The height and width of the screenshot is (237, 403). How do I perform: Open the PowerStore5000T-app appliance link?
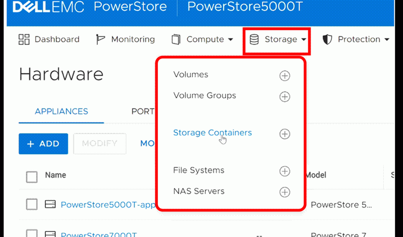[x=108, y=205]
